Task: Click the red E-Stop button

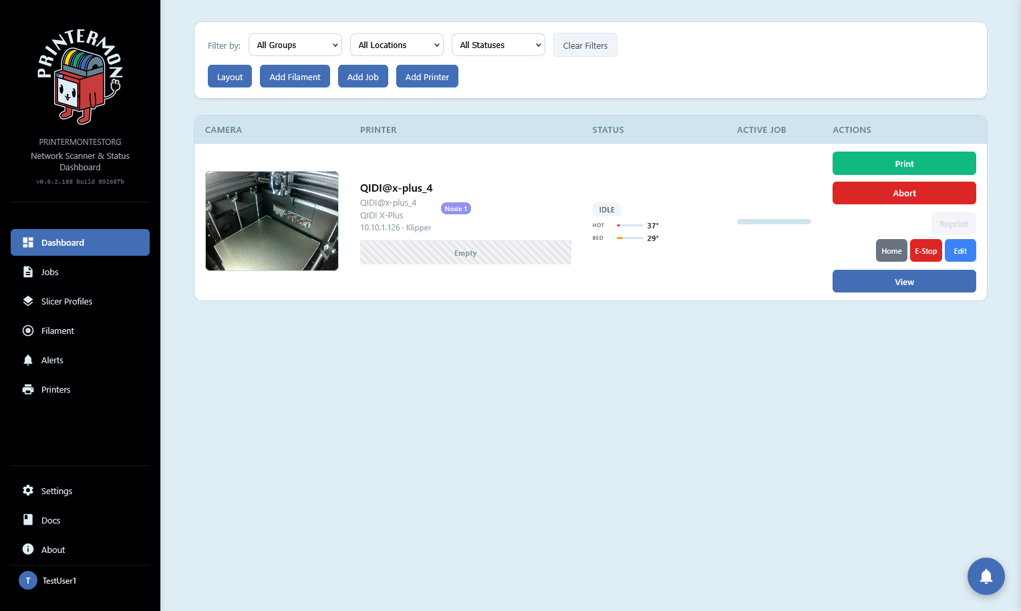Action: [x=925, y=251]
